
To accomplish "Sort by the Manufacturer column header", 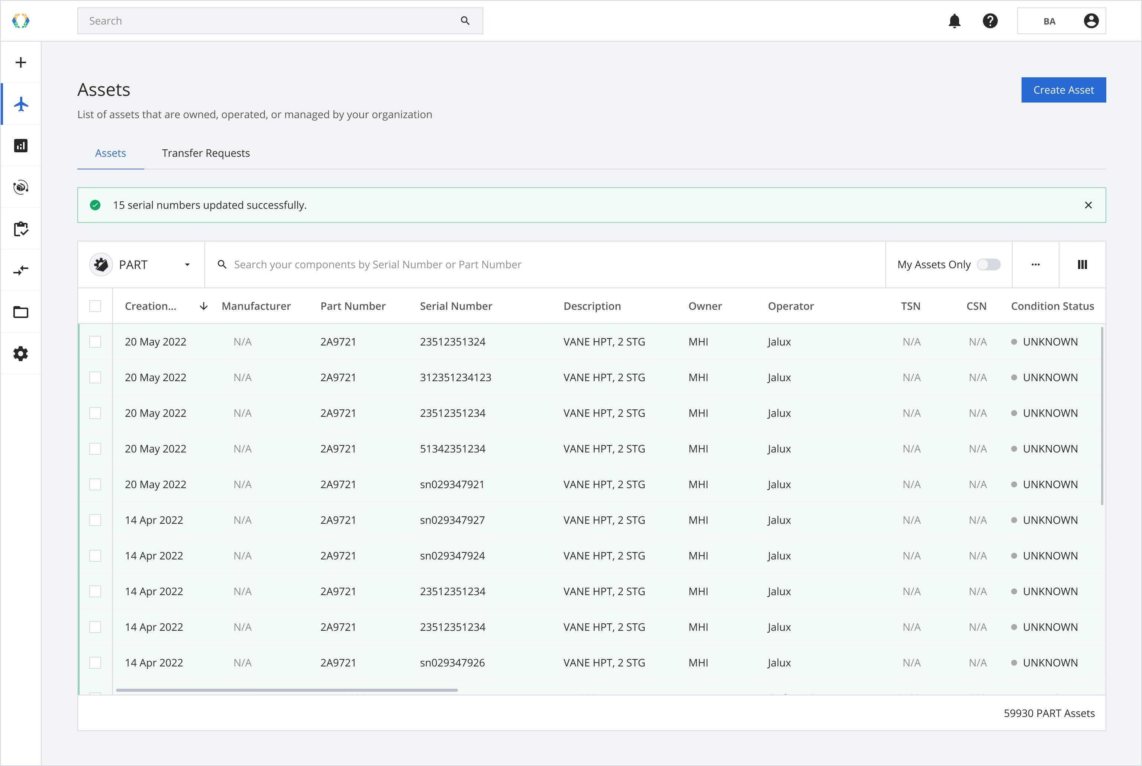I will (x=256, y=306).
